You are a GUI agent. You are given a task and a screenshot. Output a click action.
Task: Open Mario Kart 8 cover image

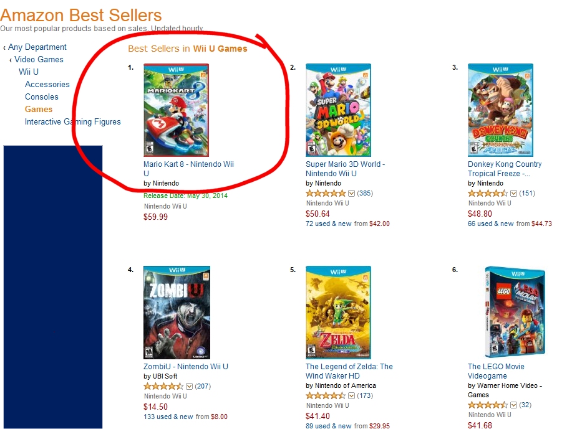177,110
